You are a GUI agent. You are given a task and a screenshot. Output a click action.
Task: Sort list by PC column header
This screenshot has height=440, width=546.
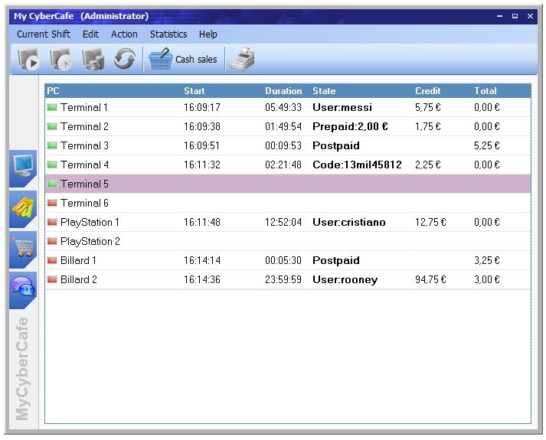(x=53, y=91)
